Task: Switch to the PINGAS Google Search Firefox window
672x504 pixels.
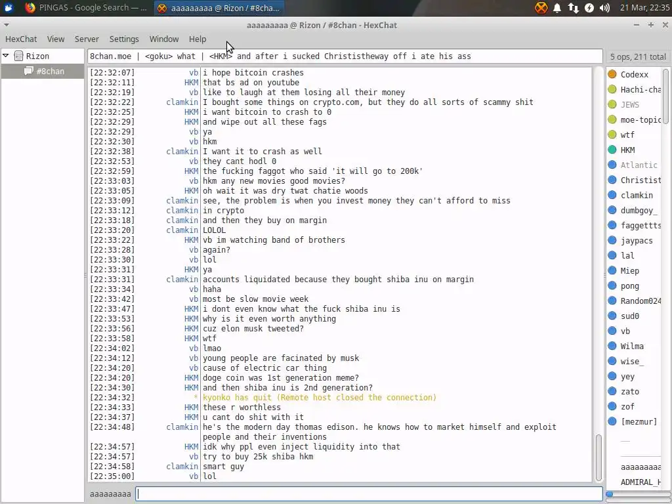Action: click(86, 8)
